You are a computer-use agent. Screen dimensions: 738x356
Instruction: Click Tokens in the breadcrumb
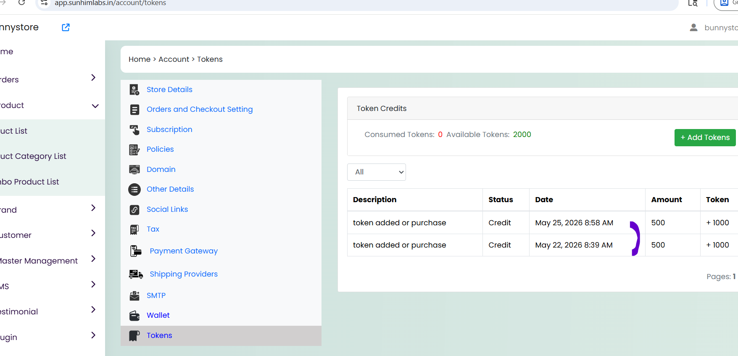pos(210,59)
